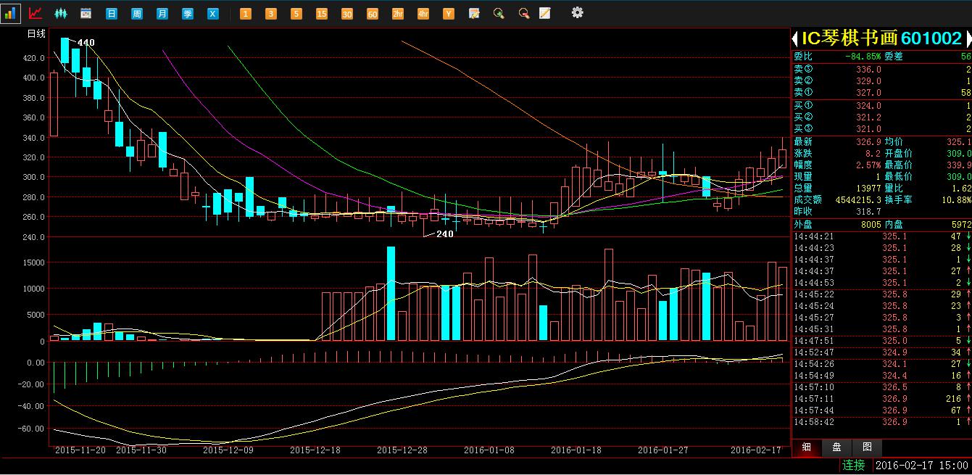Click the 幅度 value 2.57%
972x475 pixels.
[x=868, y=165]
